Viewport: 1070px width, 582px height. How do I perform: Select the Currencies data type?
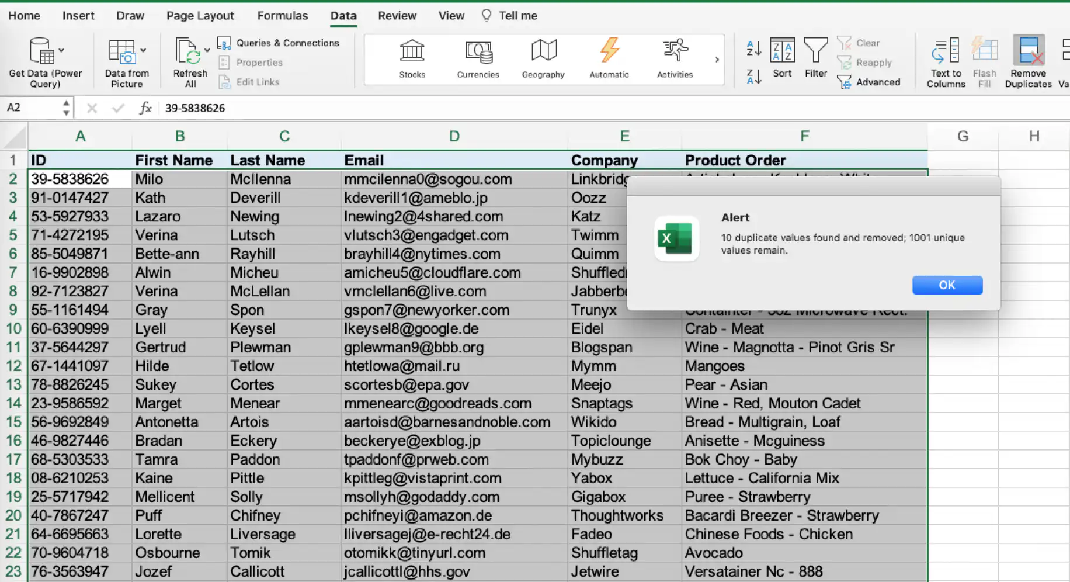[x=478, y=59]
